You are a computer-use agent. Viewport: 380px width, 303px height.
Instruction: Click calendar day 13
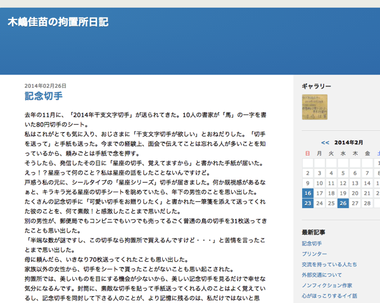pos(355,183)
